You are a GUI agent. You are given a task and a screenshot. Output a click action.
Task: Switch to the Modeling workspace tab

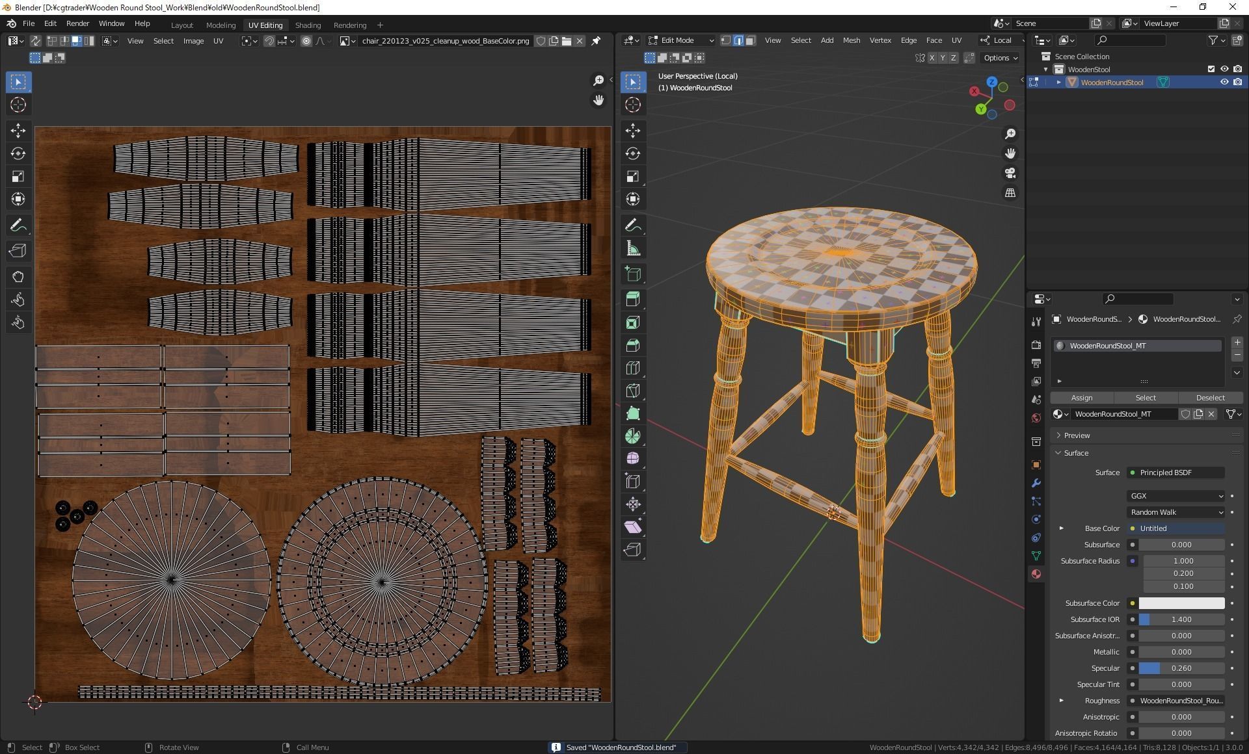[221, 25]
